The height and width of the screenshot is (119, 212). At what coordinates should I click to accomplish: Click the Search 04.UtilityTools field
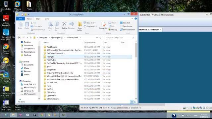pos(120,37)
